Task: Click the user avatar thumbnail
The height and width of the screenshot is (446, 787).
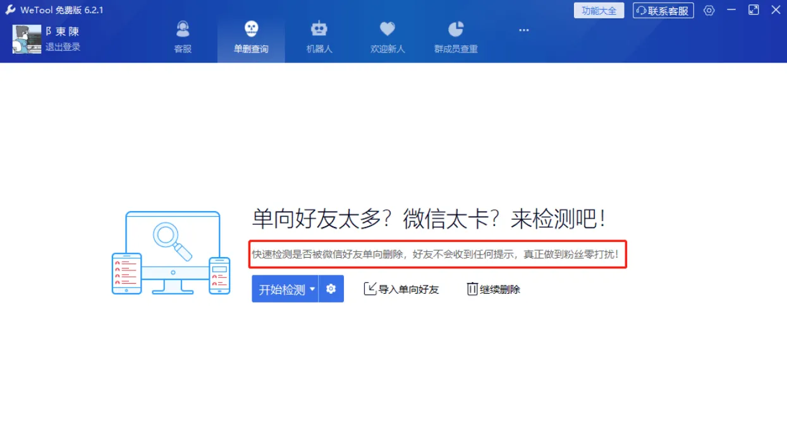Action: 27,39
